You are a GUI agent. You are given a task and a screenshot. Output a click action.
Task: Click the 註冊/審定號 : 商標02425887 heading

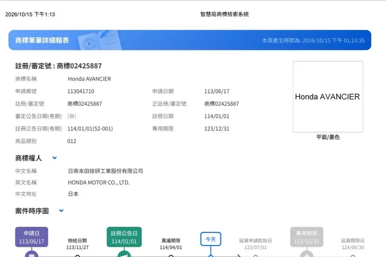click(x=58, y=66)
